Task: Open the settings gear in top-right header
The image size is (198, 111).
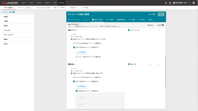Action: pyautogui.click(x=193, y=3)
